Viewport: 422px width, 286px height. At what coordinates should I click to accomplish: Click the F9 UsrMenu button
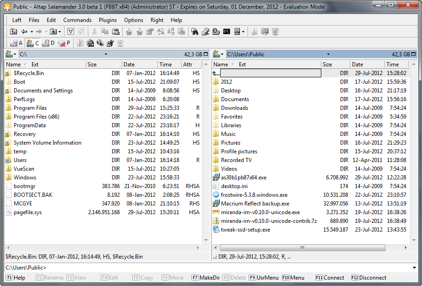[x=264, y=278]
